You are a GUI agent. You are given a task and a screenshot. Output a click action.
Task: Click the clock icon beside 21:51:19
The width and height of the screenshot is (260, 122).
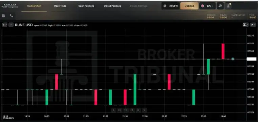pos(165,6)
